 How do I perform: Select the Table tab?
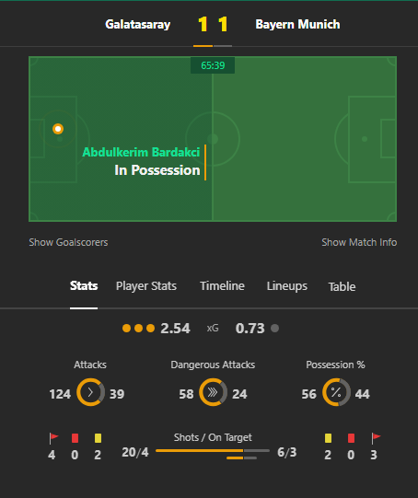[x=342, y=287]
